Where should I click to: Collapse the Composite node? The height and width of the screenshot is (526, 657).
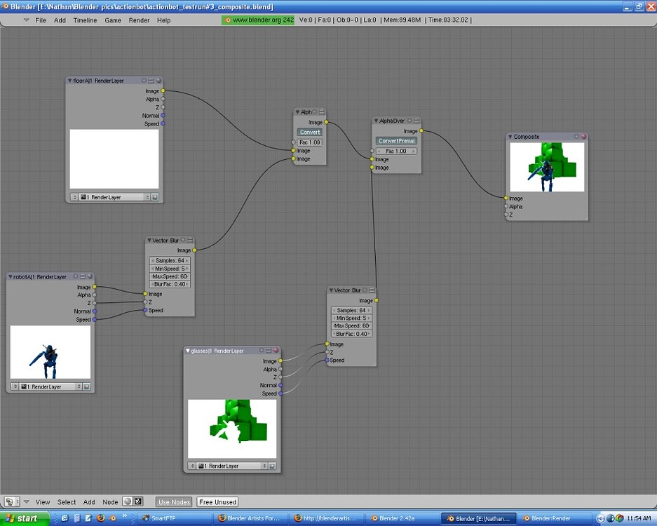tap(510, 137)
